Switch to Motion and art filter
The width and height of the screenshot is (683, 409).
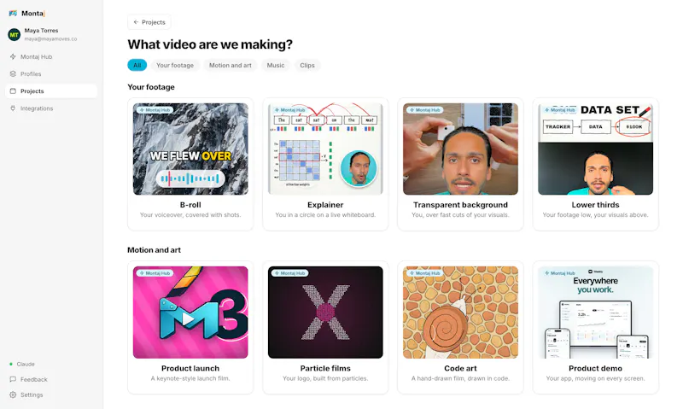[x=230, y=66]
